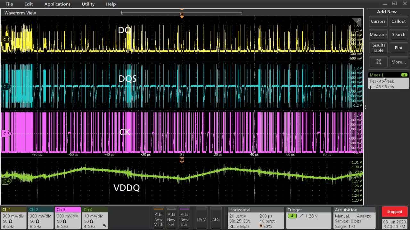Open the Cursors tool

click(378, 21)
